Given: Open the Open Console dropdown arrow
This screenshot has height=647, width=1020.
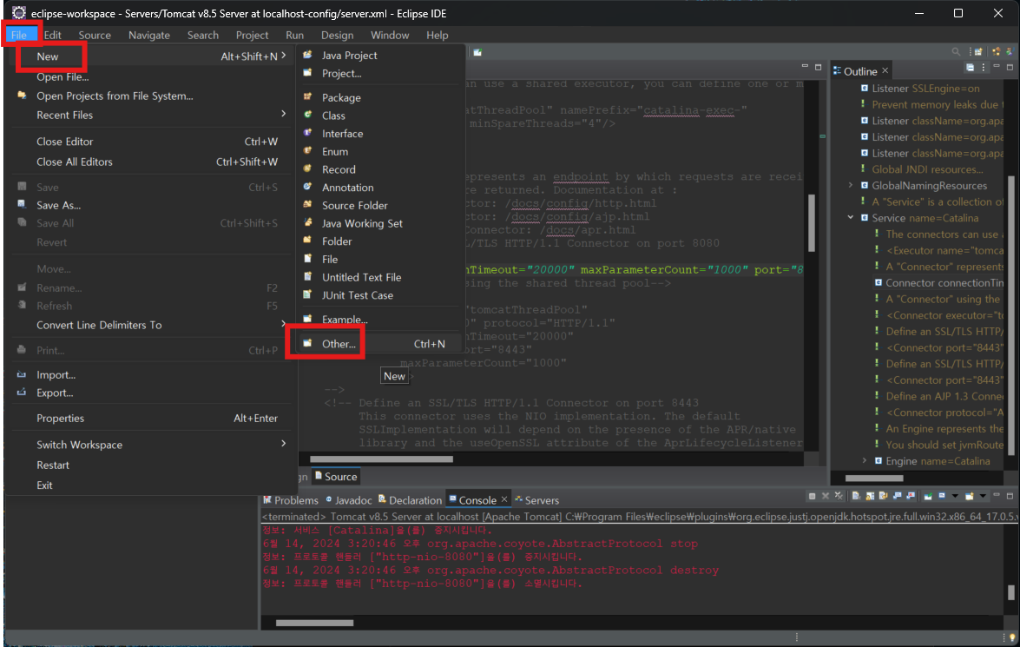Looking at the screenshot, I should (983, 496).
